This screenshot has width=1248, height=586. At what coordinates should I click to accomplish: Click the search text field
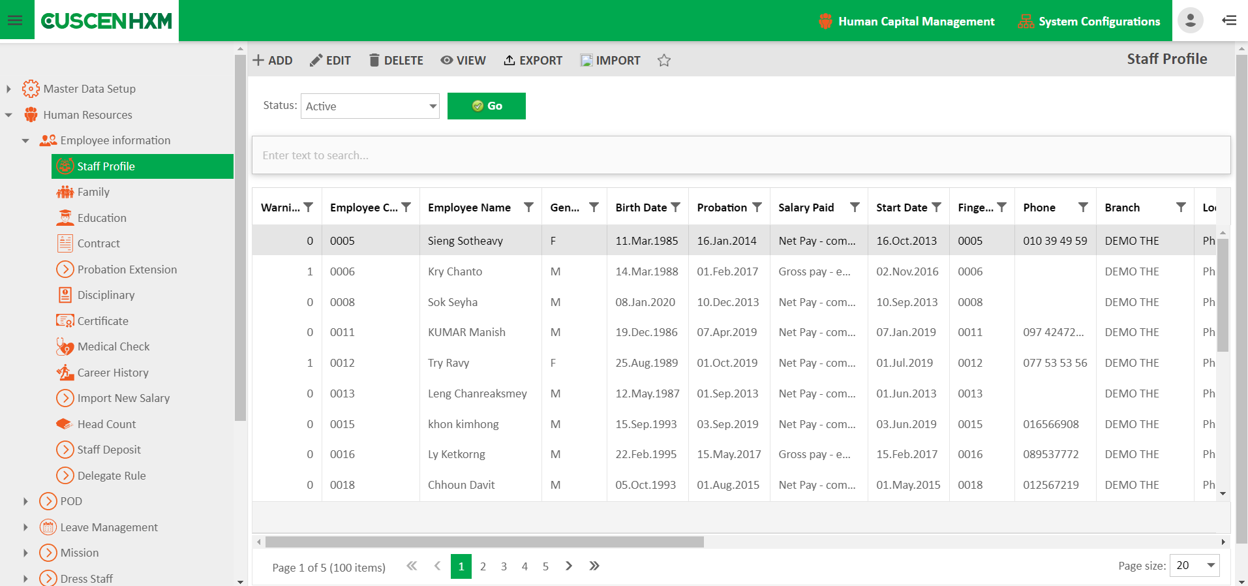(x=740, y=155)
